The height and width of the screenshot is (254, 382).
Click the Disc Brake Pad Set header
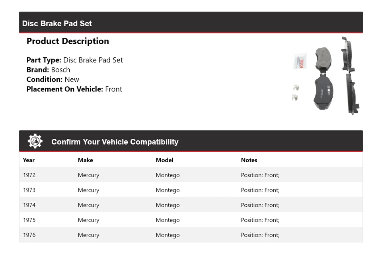(57, 23)
